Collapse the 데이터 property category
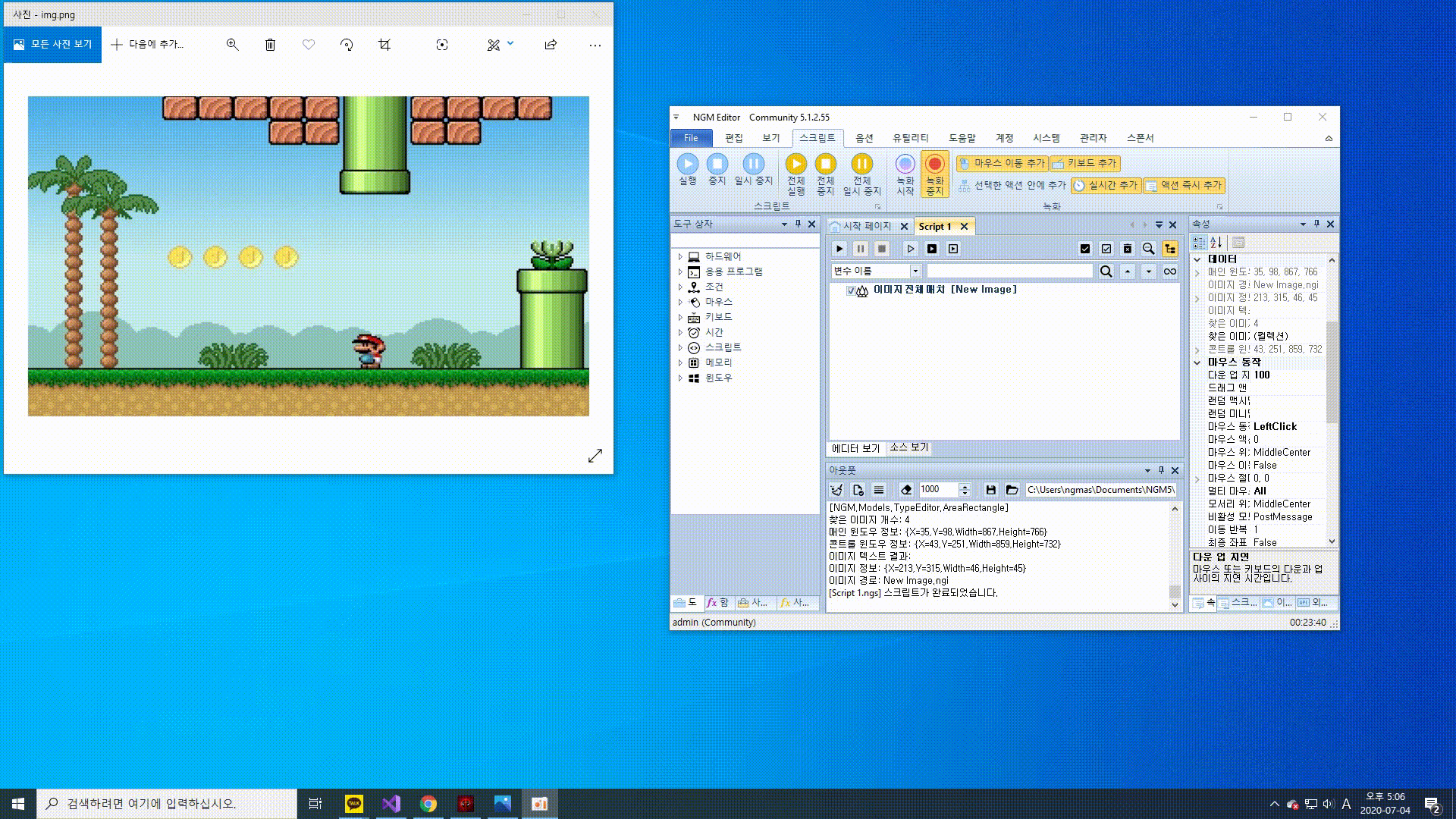Image resolution: width=1456 pixels, height=819 pixels. coord(1197,259)
